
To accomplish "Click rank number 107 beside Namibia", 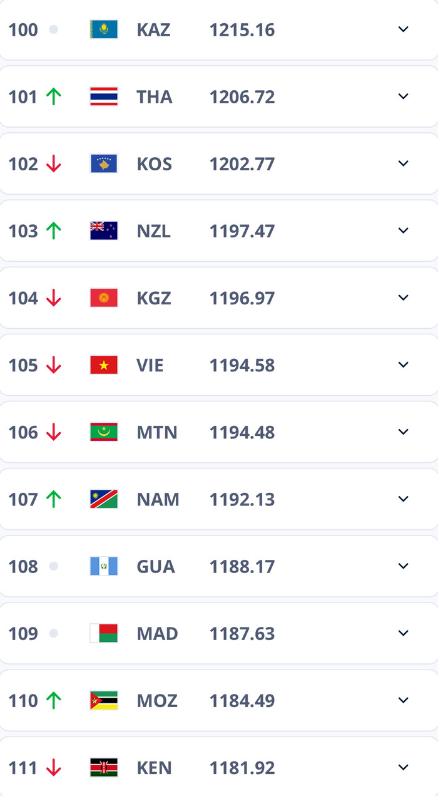I will click(22, 499).
